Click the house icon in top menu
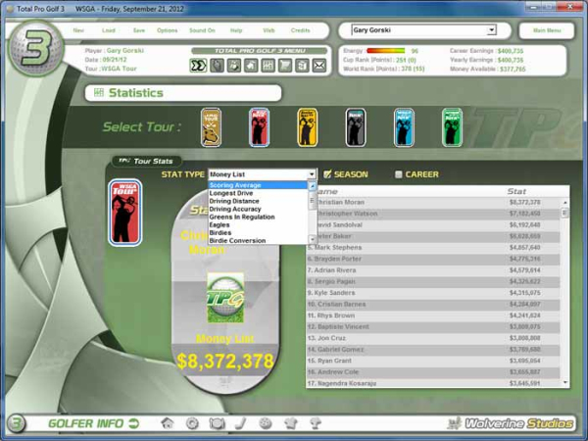Viewport: 588px width, 441px height. click(x=251, y=66)
